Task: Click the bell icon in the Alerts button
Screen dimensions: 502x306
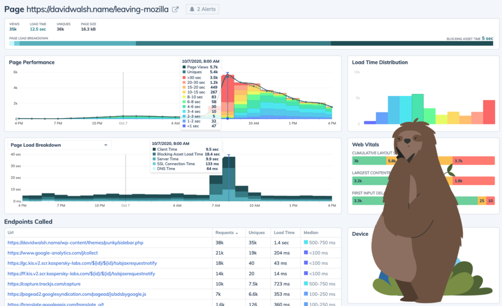Action: (x=192, y=9)
